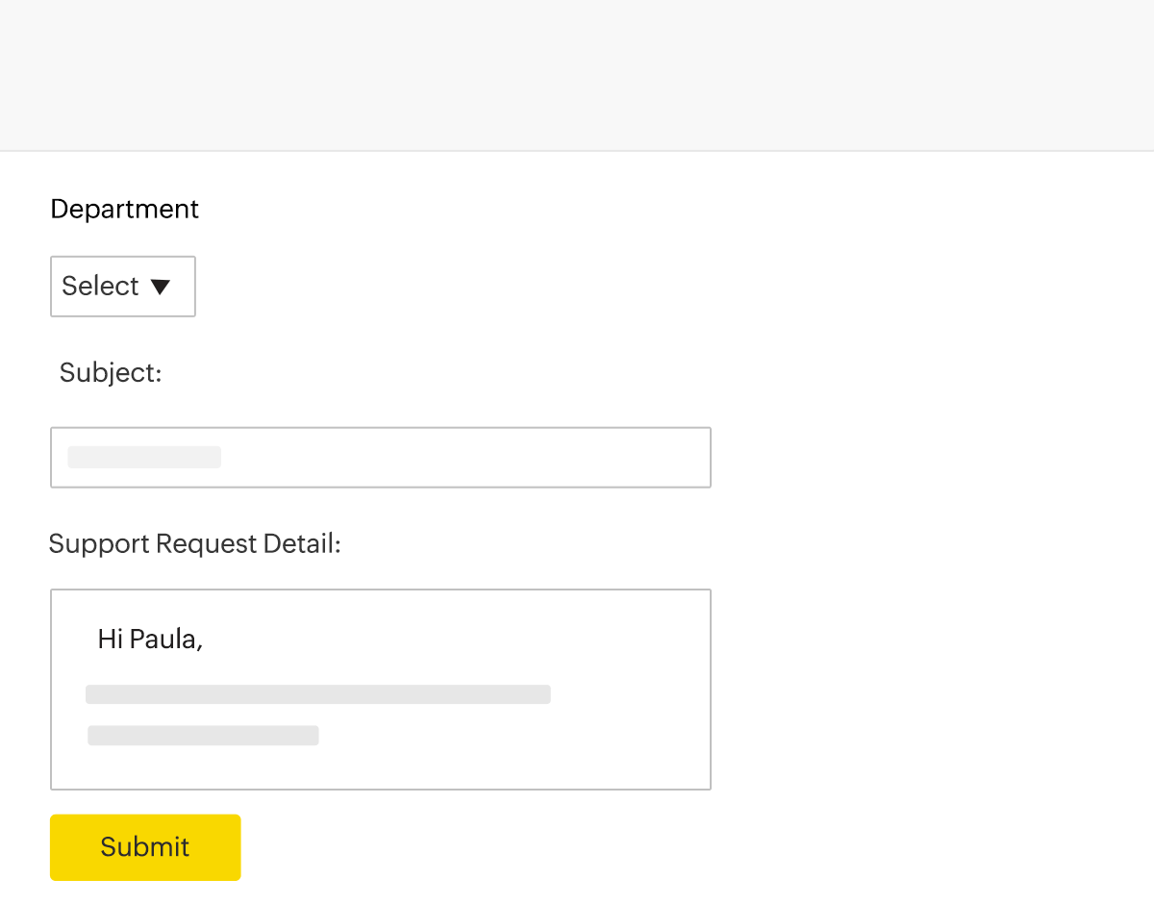Image resolution: width=1154 pixels, height=904 pixels.
Task: Click the yellow Submit area
Action: pos(144,847)
